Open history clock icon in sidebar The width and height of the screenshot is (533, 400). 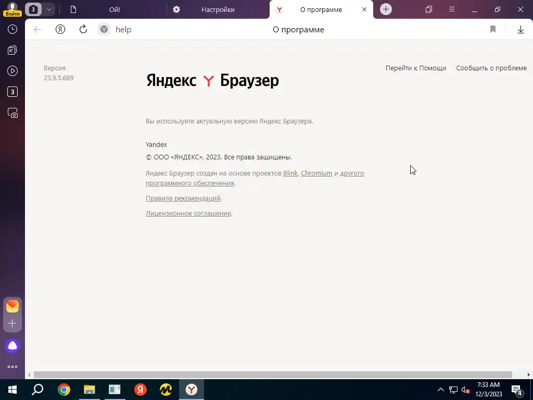pyautogui.click(x=12, y=29)
